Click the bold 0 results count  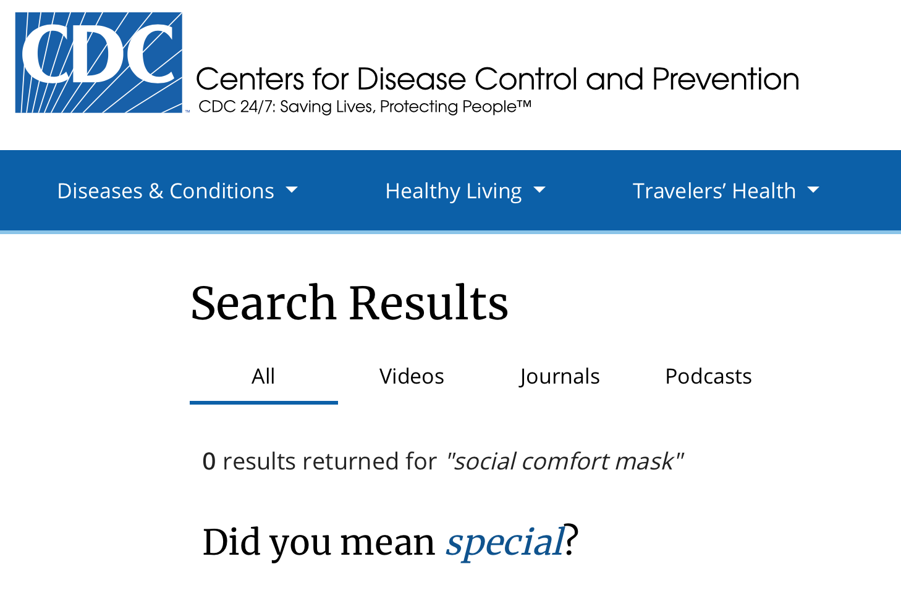click(209, 461)
